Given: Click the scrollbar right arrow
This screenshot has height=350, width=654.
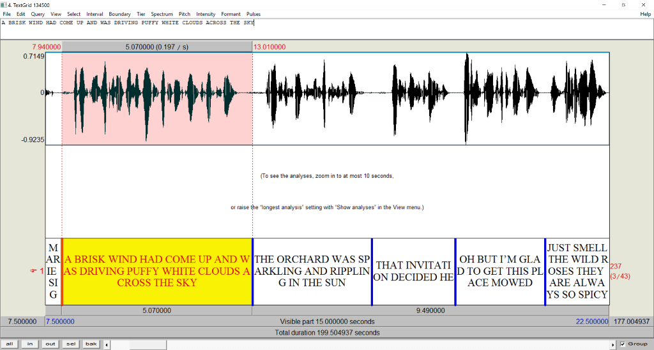Looking at the screenshot, I should 612,345.
